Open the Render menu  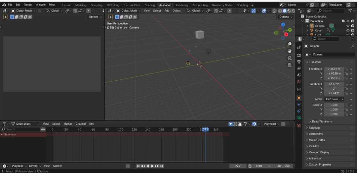click(x=28, y=5)
